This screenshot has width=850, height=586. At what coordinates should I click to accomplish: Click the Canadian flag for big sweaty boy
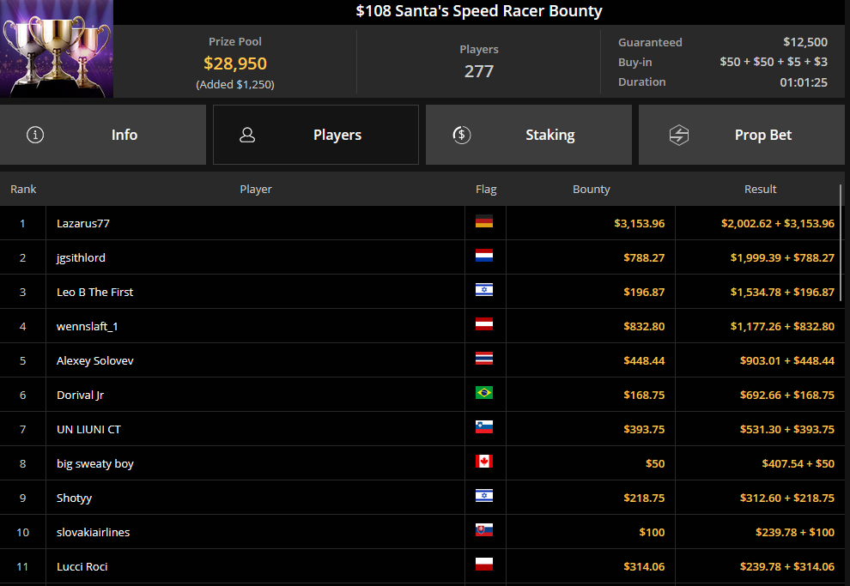coord(484,463)
